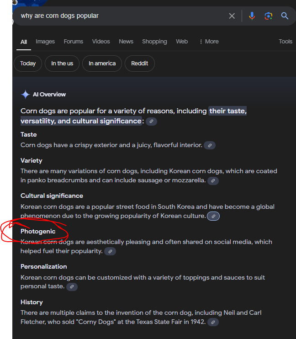Start voice search with the microphone icon

point(252,16)
